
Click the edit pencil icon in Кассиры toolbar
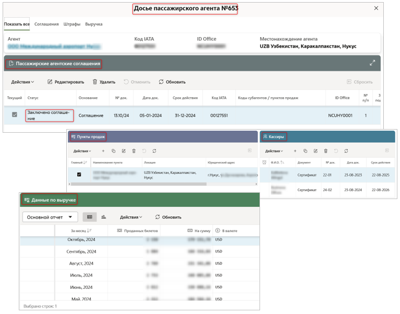[315, 151]
